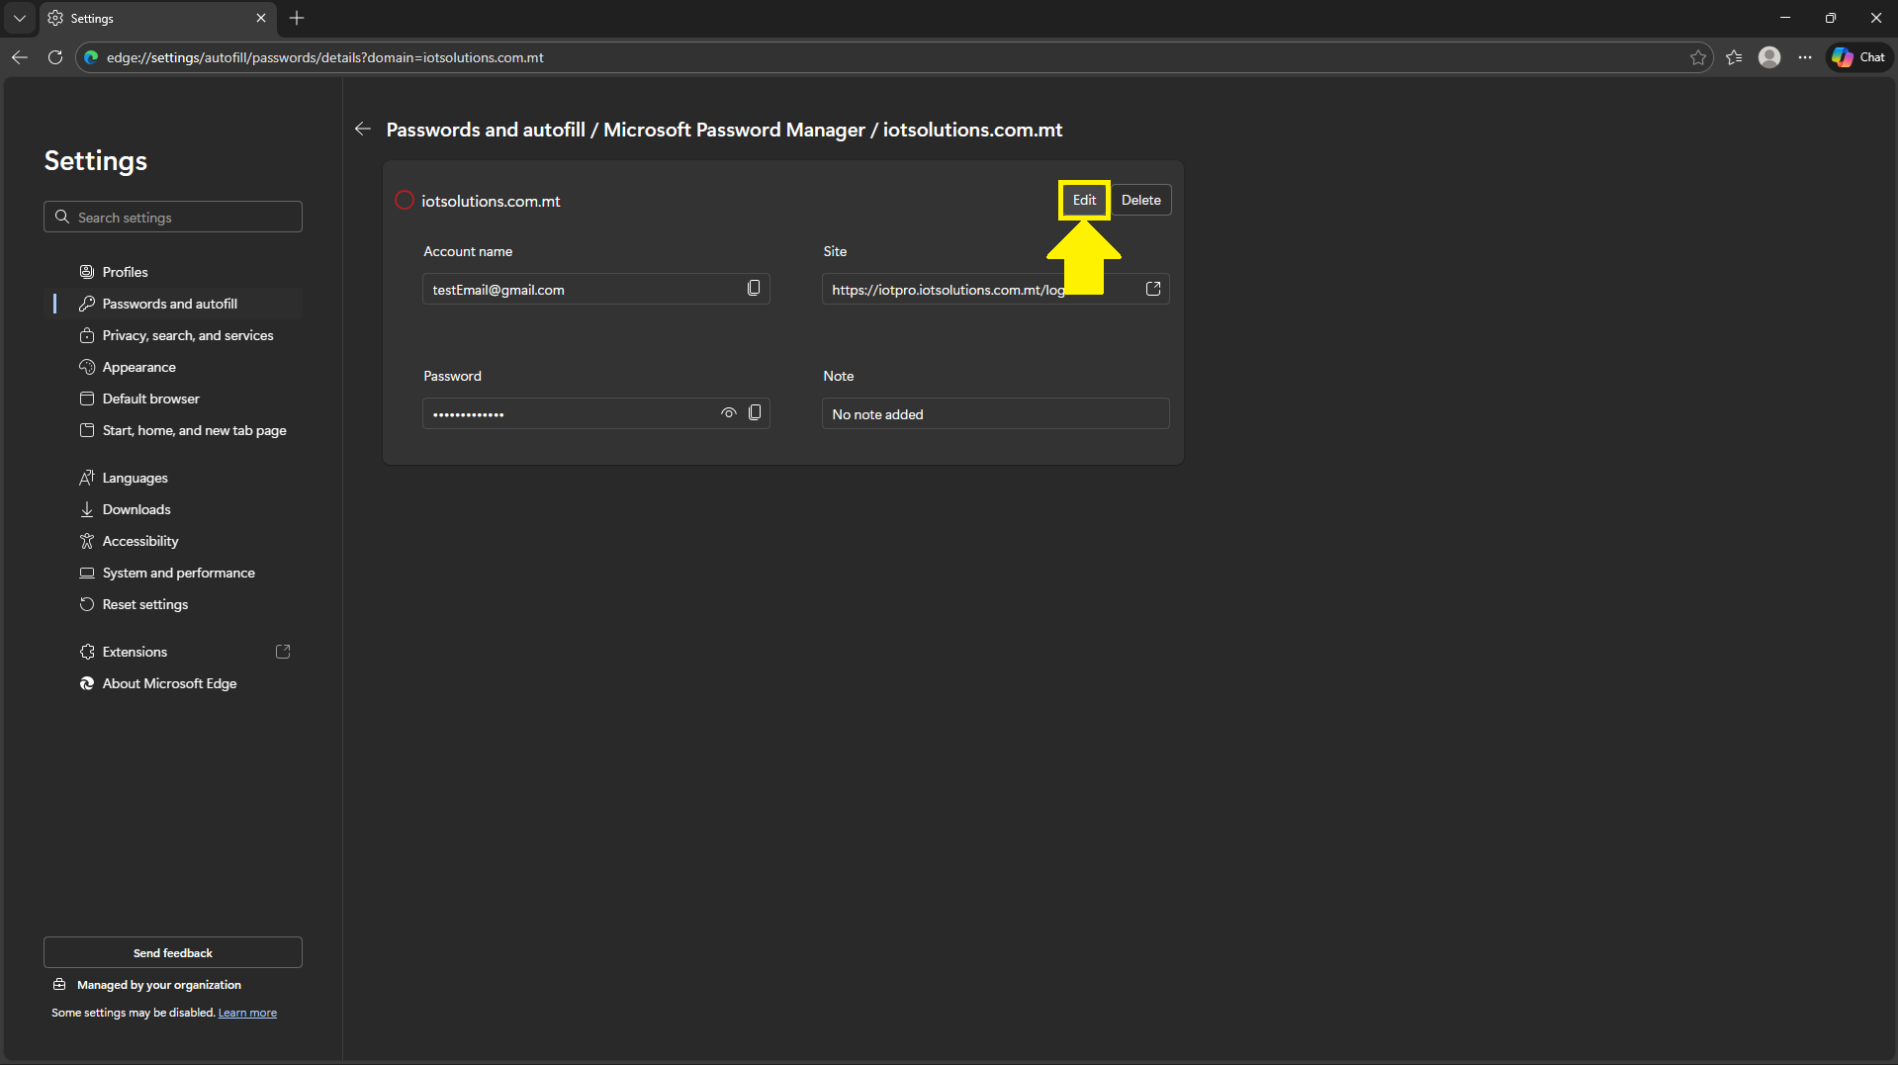Screen dimensions: 1898x1065
Task: Follow the Learn more link
Action: [x=247, y=1013]
